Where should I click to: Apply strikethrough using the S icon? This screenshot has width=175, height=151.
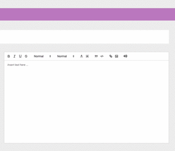point(26,56)
